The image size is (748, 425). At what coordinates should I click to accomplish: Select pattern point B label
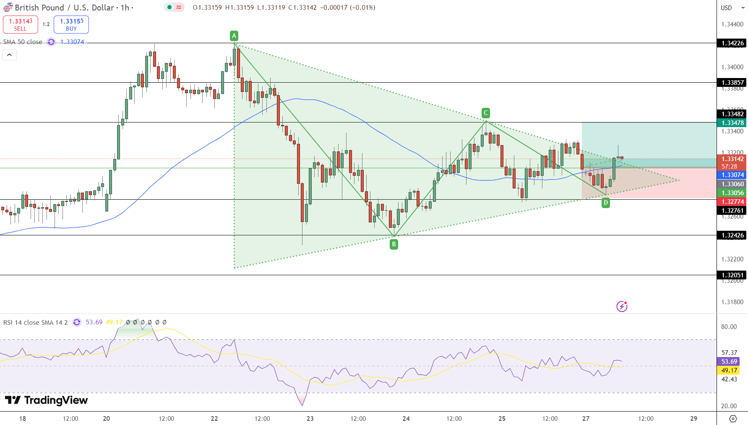(x=394, y=244)
